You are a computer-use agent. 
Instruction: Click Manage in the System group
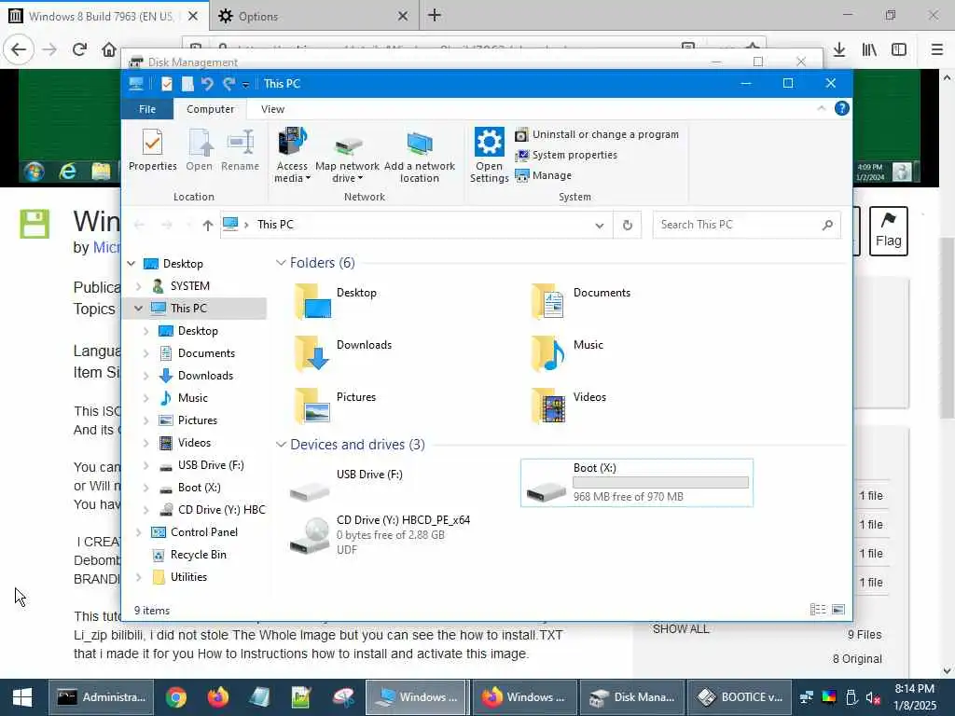(544, 175)
